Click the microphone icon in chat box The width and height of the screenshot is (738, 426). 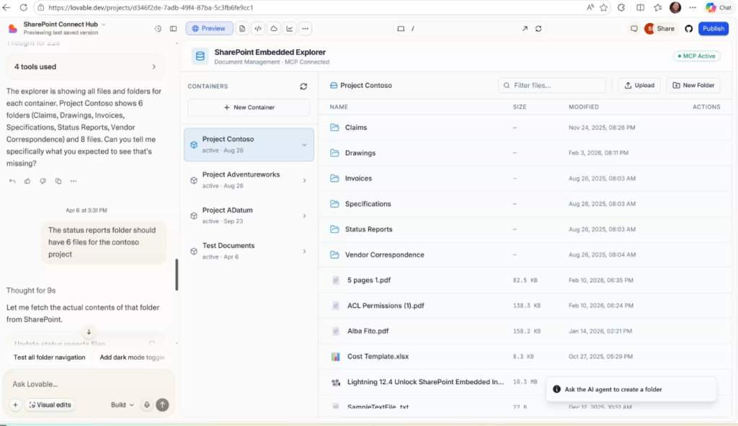[146, 405]
